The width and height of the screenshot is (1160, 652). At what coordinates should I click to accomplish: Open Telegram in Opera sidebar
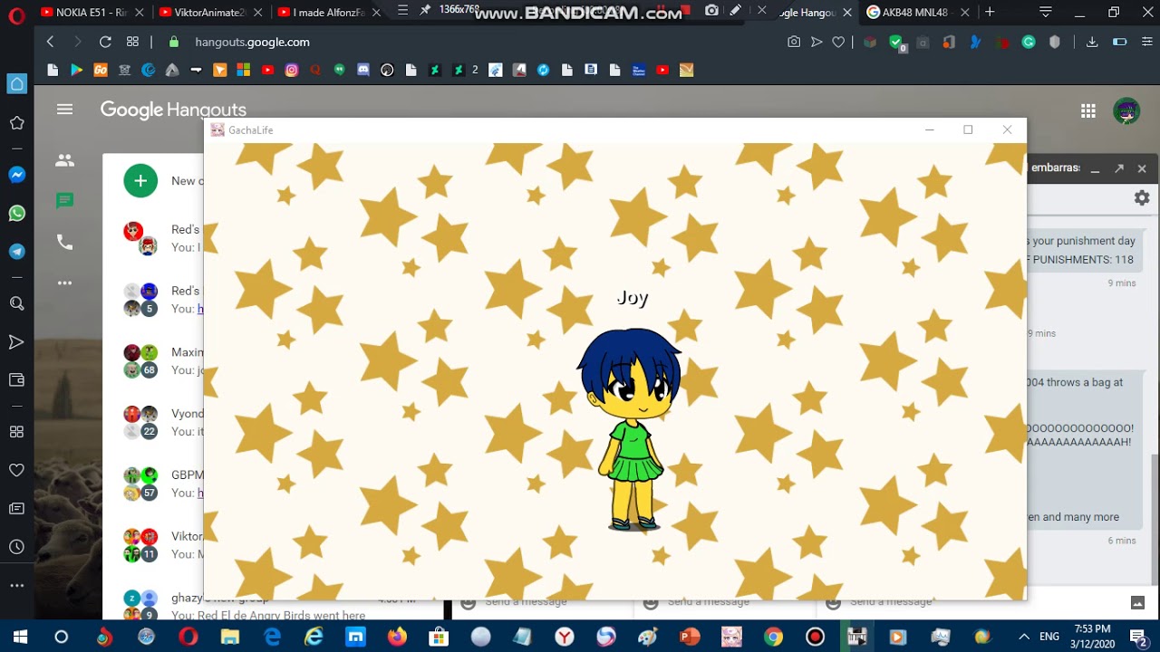click(16, 251)
